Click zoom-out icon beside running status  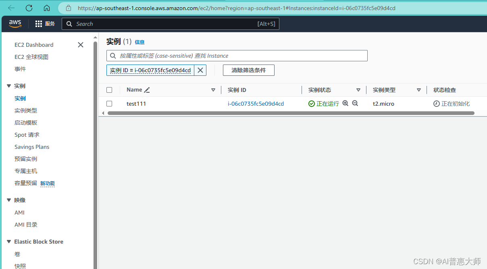click(x=355, y=103)
